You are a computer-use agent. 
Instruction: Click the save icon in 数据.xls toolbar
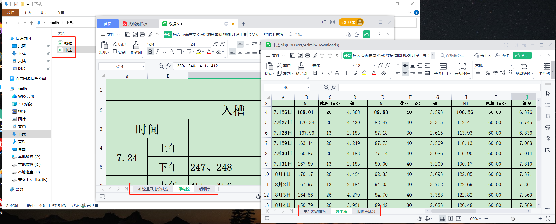[128, 34]
